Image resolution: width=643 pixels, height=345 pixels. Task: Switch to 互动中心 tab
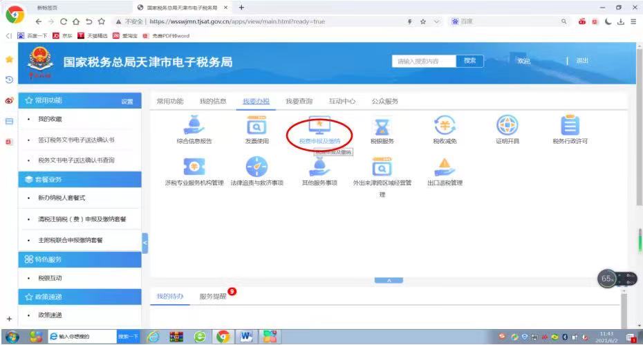342,102
